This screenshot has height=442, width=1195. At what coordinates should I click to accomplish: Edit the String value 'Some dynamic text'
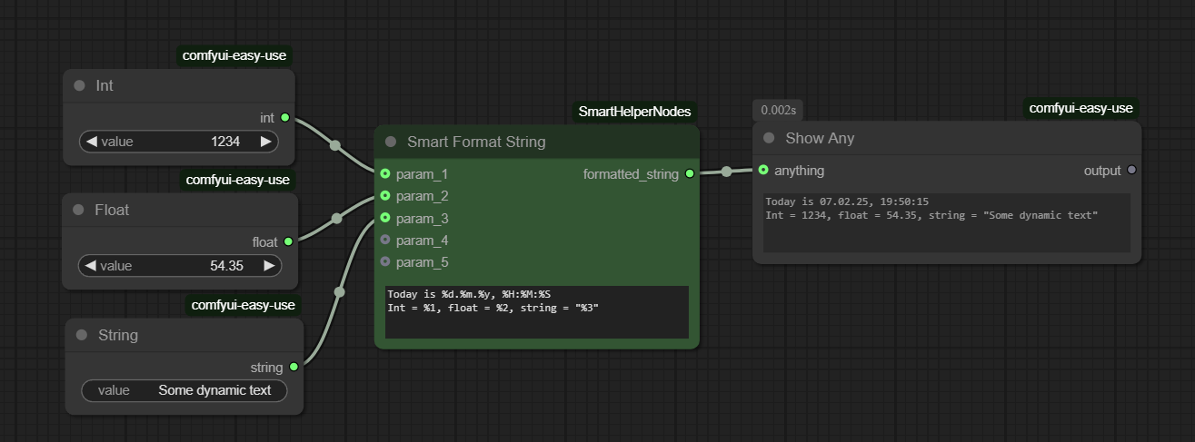[x=184, y=390]
